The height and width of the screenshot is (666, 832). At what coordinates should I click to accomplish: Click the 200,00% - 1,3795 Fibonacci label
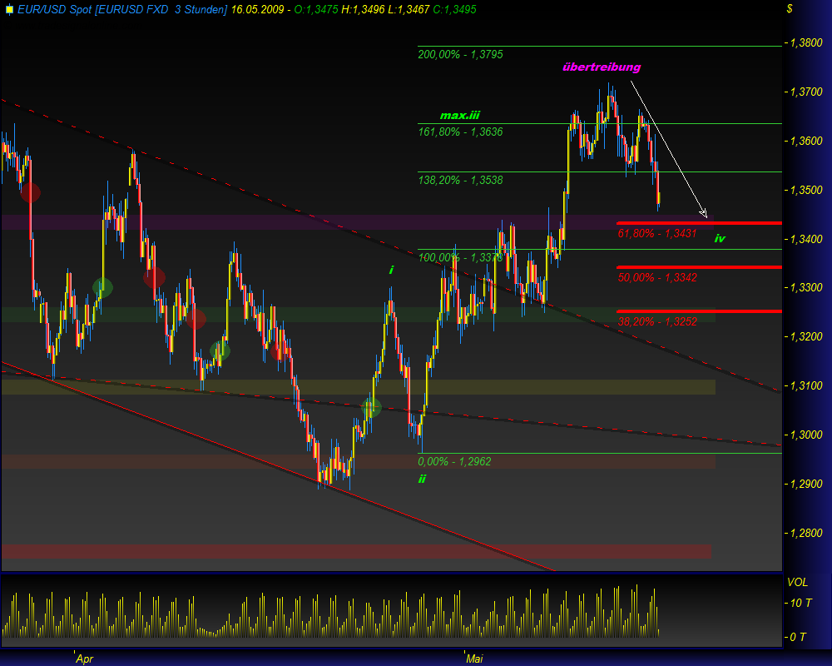[458, 55]
